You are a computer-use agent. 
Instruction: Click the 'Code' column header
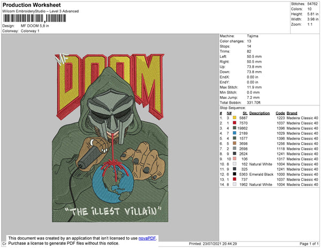pos(280,113)
